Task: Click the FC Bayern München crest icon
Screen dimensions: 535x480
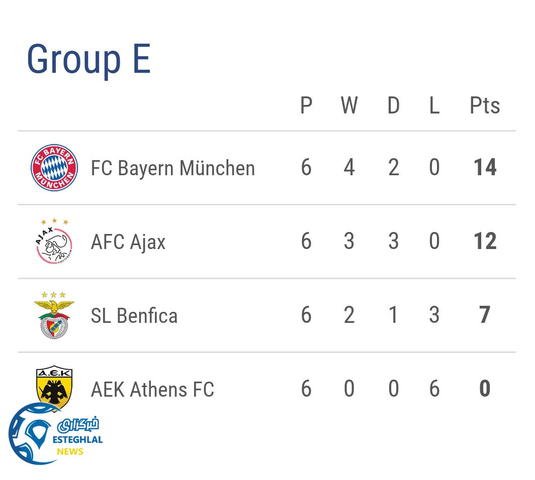Action: [x=54, y=168]
